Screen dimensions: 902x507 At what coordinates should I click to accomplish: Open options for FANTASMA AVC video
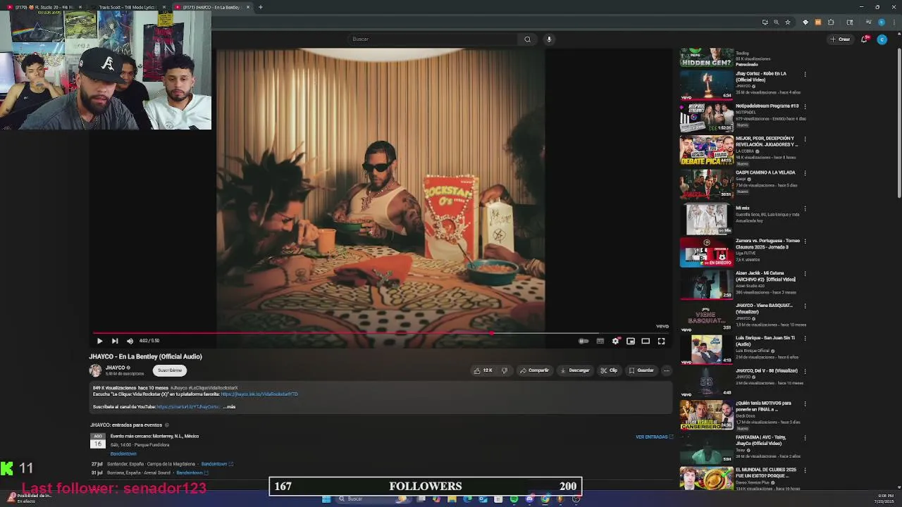pyautogui.click(x=805, y=437)
